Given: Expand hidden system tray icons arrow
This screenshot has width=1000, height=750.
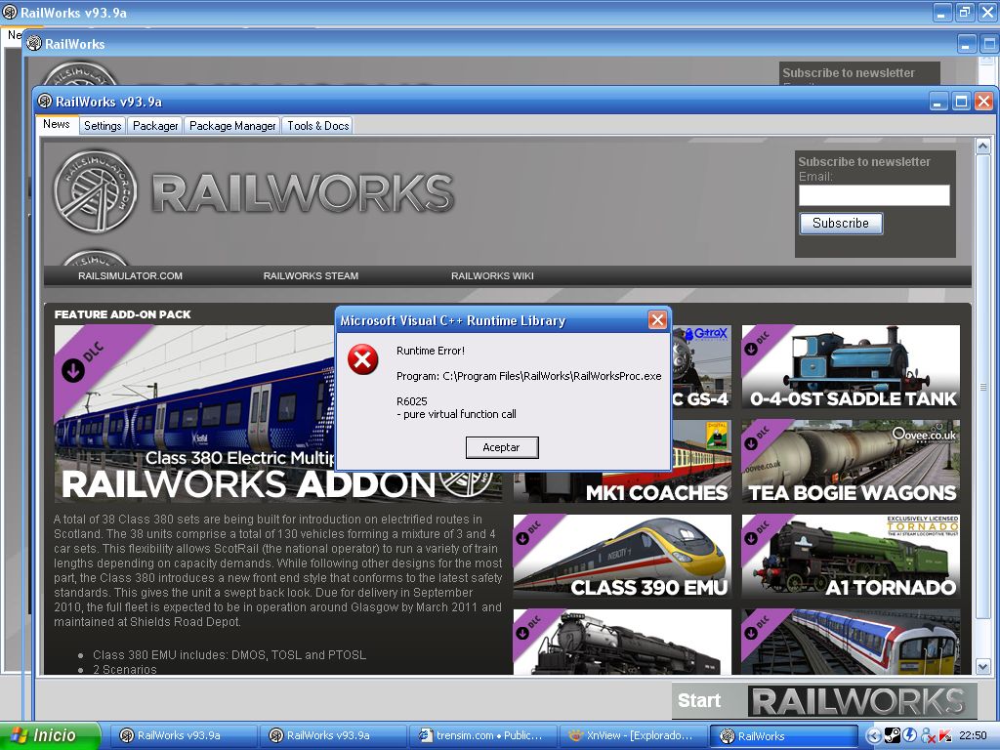Looking at the screenshot, I should tap(873, 735).
